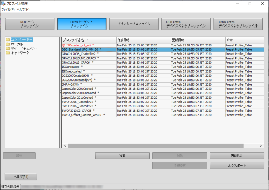Click the greyed-out 削除 button
This screenshot has height=190, width=269.
180,156
